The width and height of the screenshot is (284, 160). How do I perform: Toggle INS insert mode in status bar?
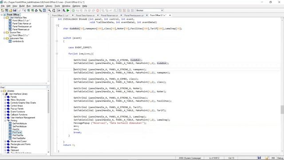click(273, 158)
